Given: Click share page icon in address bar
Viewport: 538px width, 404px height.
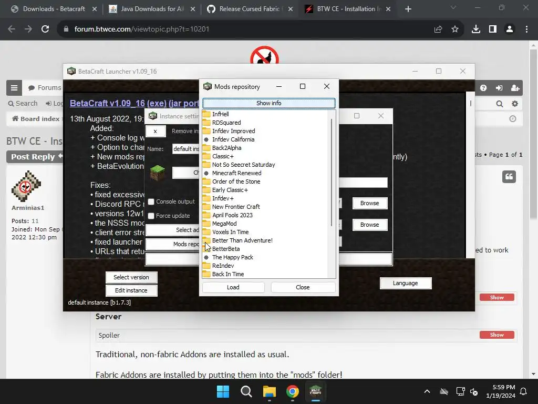Looking at the screenshot, I should [x=438, y=29].
